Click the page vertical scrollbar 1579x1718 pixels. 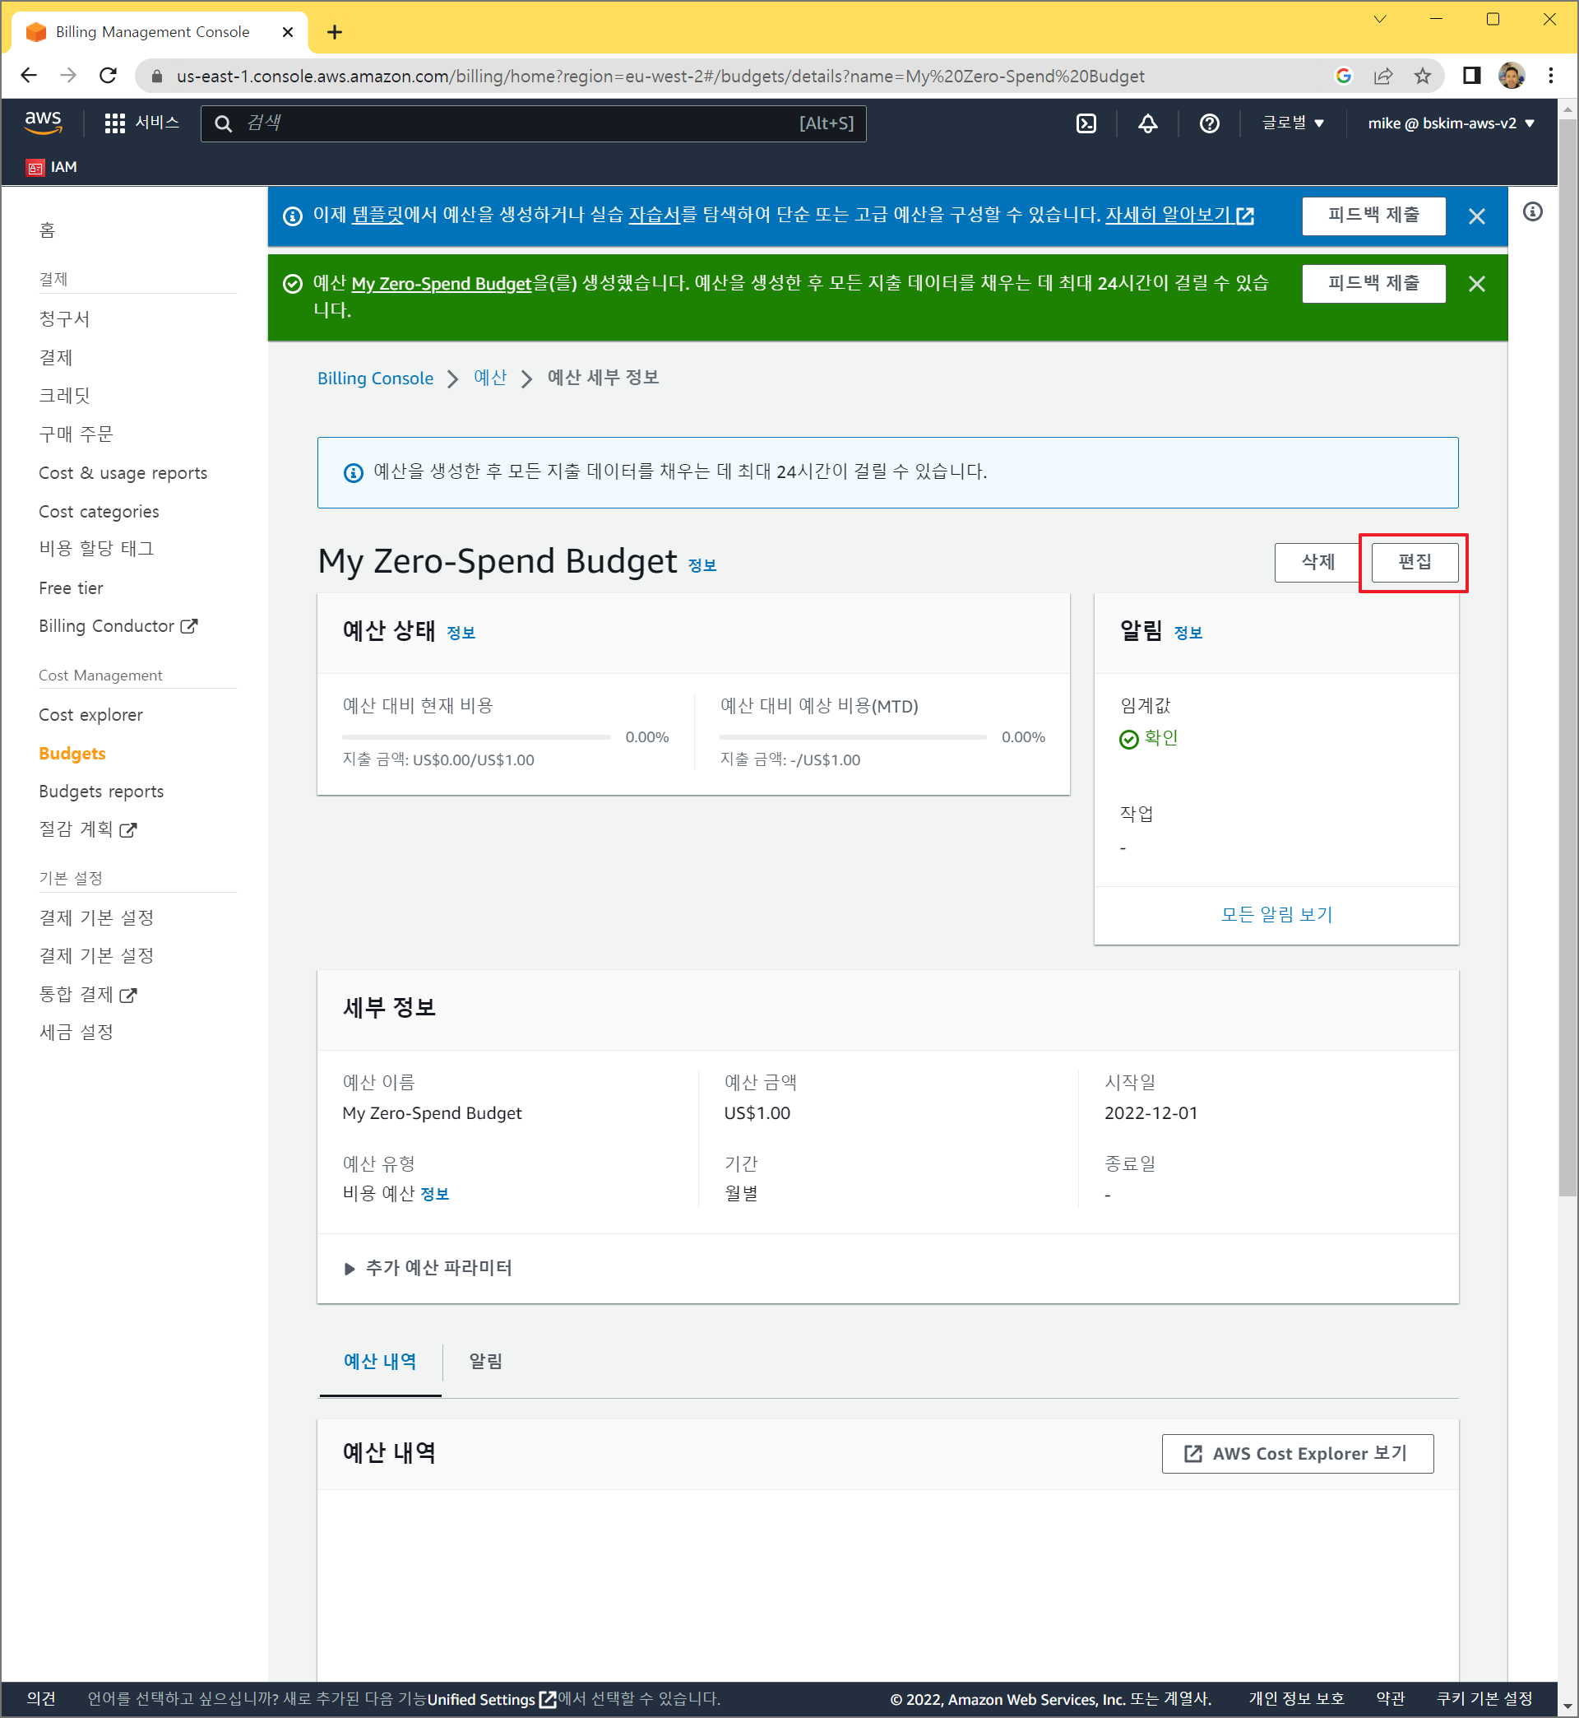1567,658
